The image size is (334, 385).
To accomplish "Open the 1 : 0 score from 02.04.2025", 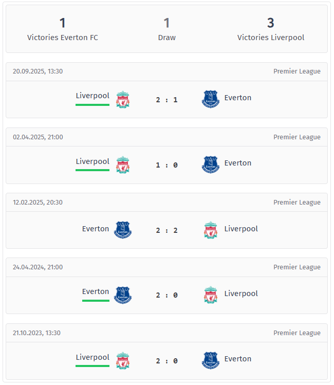I will pyautogui.click(x=167, y=165).
